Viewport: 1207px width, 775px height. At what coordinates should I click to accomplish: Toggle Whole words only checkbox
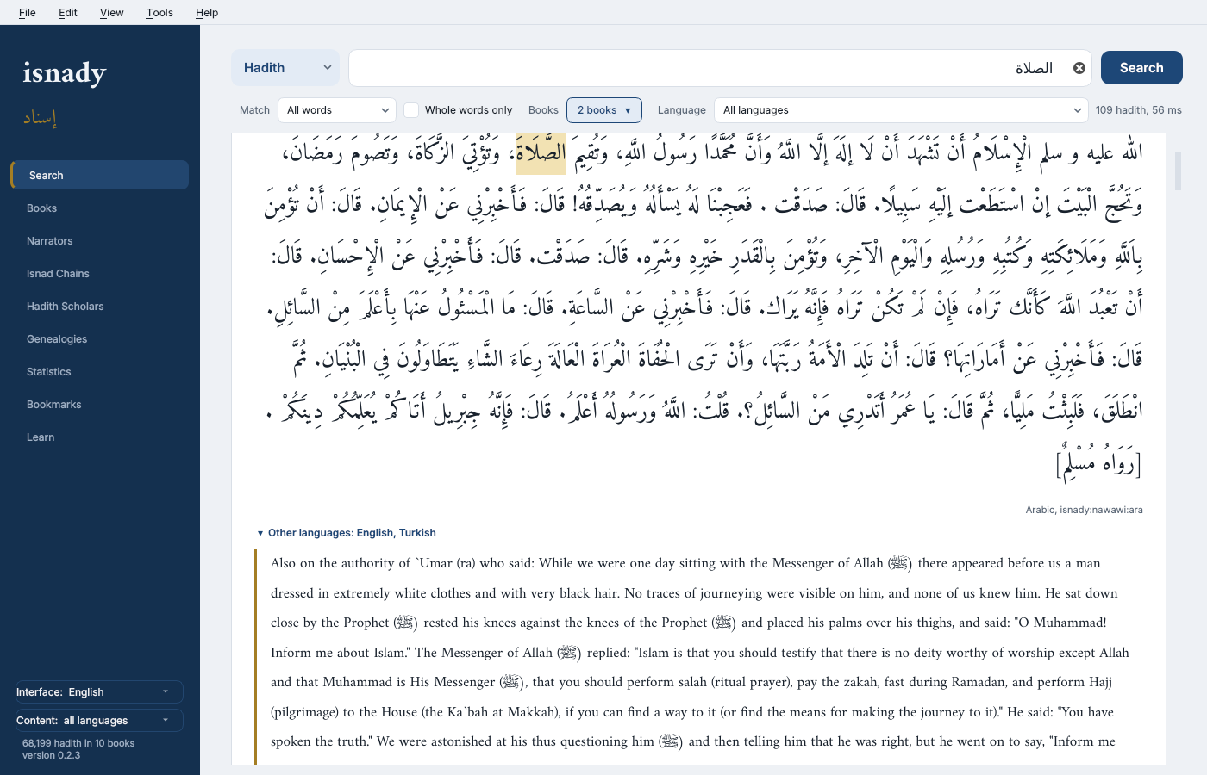pos(411,110)
